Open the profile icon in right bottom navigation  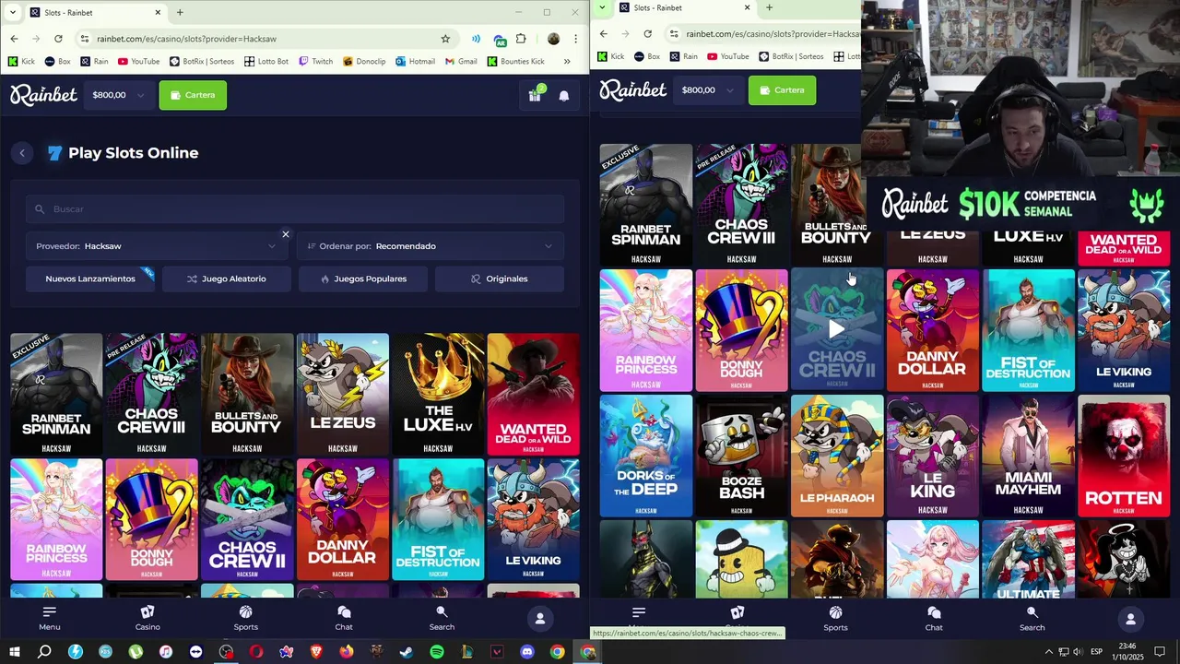1130,619
